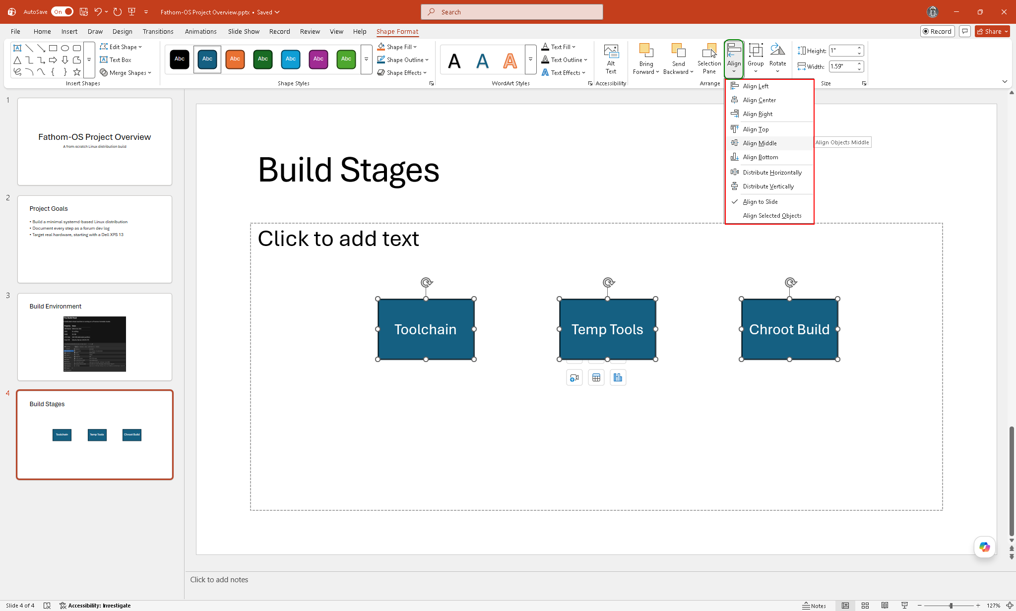Choose Align Left from menu
Screen dimensions: 1016x611
click(769, 86)
